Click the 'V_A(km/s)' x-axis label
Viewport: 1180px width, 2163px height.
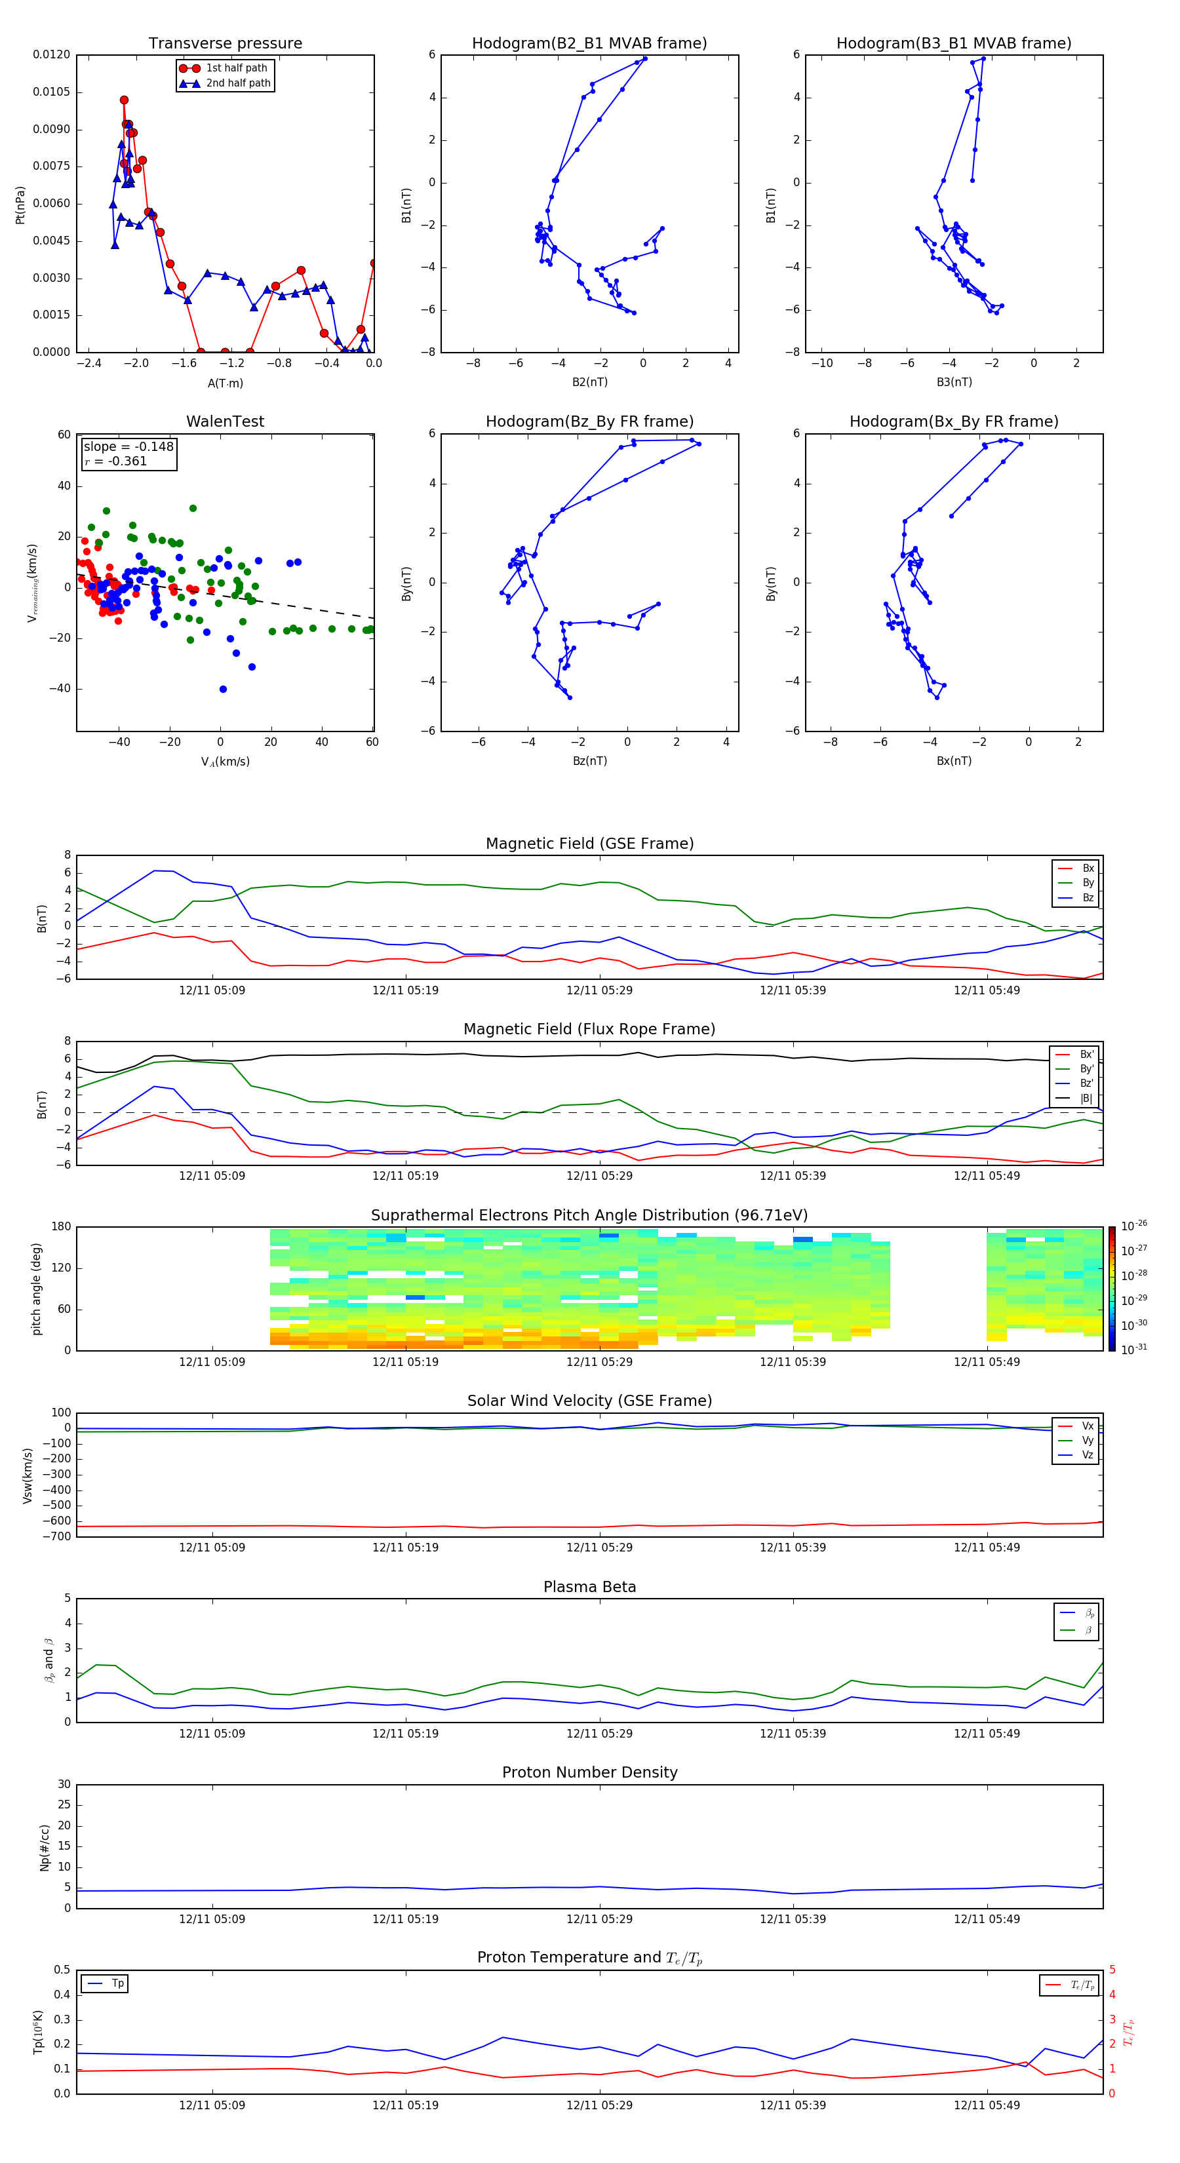(x=225, y=762)
